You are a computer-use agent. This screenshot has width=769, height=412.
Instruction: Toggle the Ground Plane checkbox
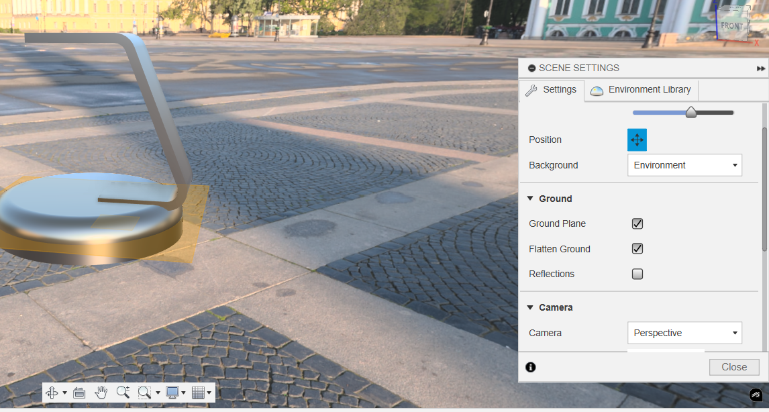click(637, 223)
